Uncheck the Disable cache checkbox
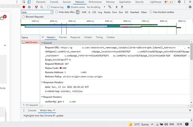The image size is (193, 127). [69, 7]
